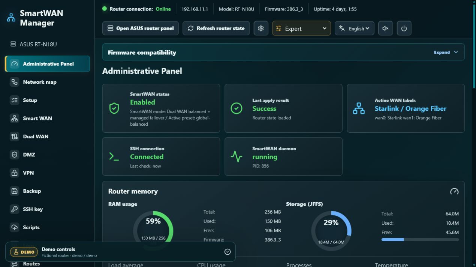Toggle the mute sound button

coord(385,28)
